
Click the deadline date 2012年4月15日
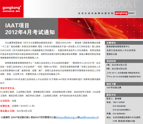coord(24,111)
